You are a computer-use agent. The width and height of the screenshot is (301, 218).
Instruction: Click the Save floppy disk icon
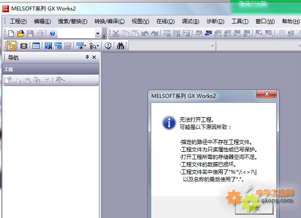point(30,34)
